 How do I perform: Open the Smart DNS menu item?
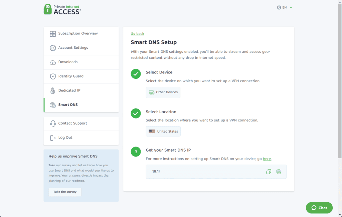pyautogui.click(x=68, y=105)
